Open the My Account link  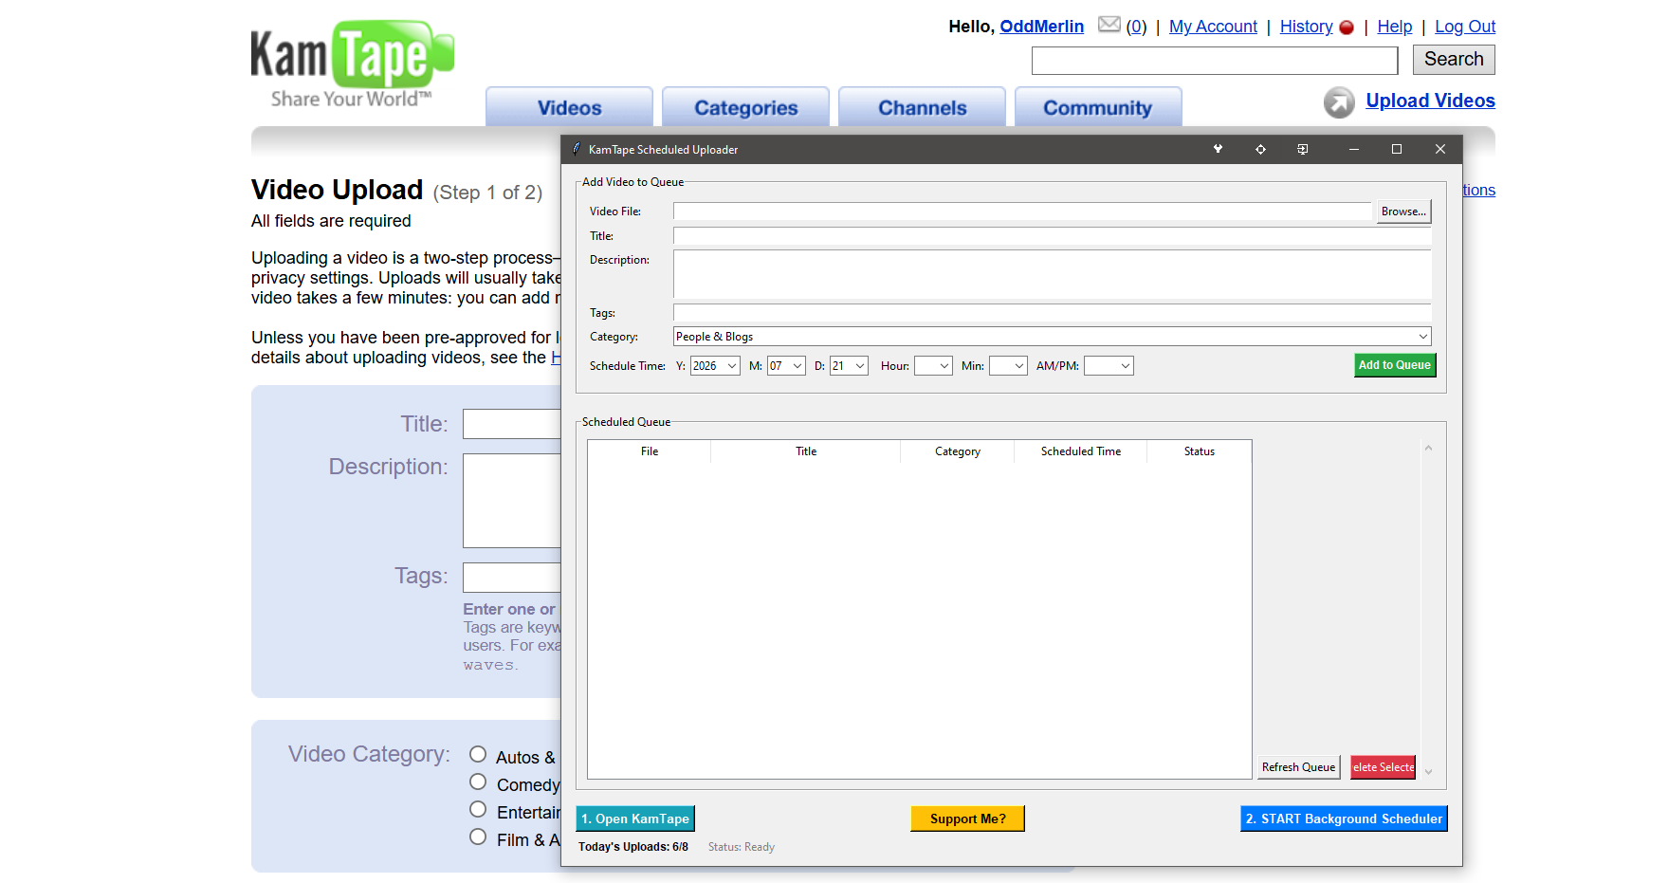click(1213, 27)
